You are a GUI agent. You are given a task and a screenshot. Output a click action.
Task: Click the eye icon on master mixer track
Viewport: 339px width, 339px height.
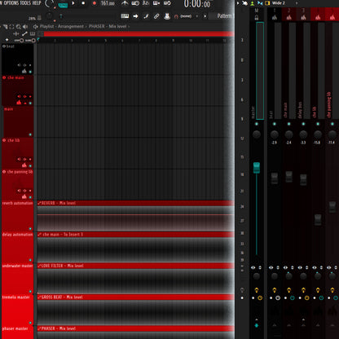[253, 267]
